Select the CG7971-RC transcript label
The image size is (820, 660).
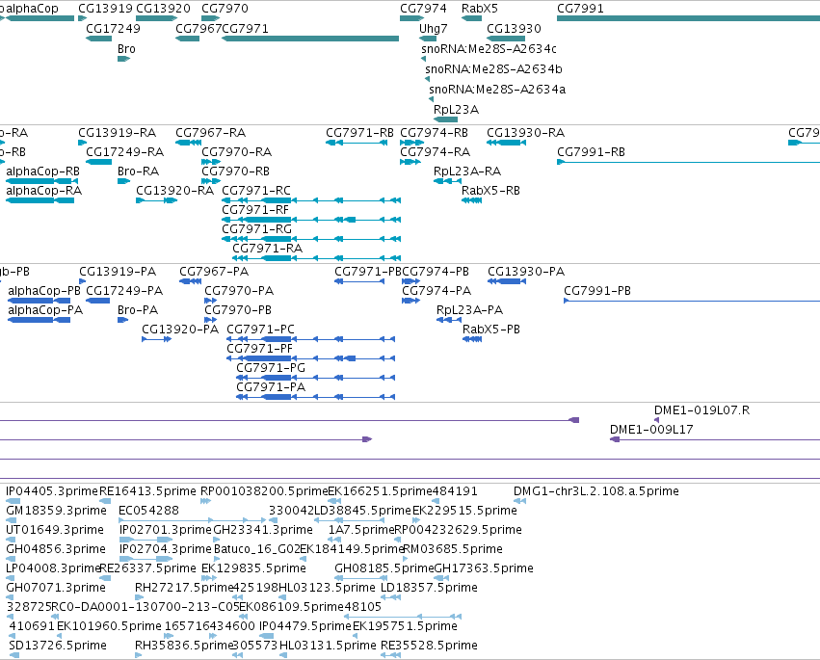tap(256, 191)
